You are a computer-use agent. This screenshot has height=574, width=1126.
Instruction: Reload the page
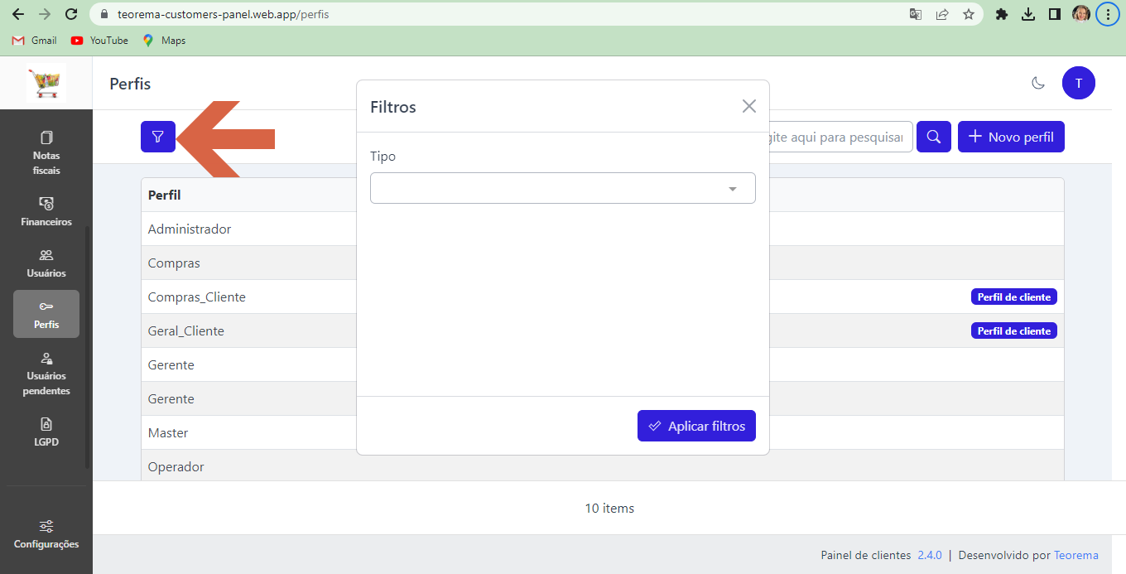pos(71,14)
